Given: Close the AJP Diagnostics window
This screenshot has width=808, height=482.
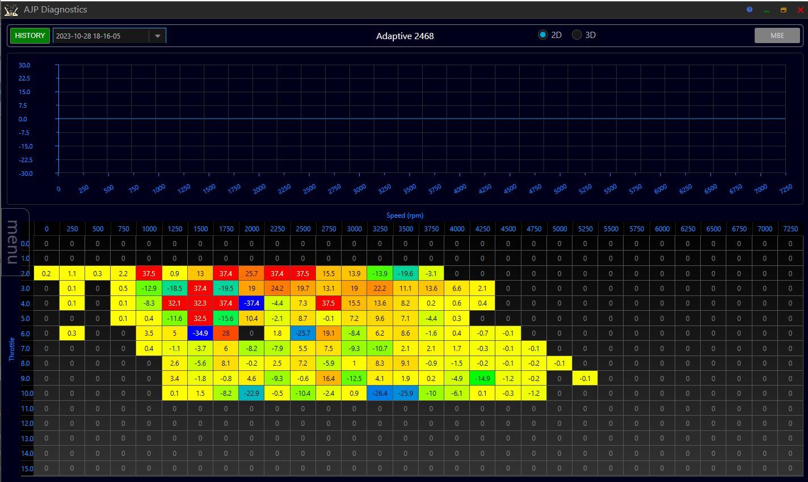Looking at the screenshot, I should click(800, 10).
